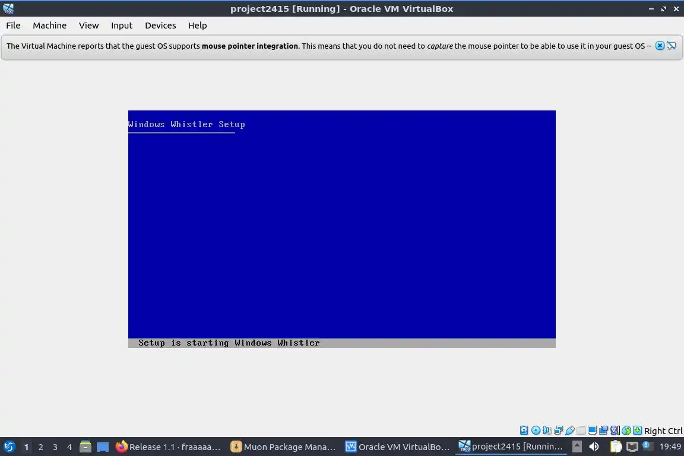Image resolution: width=684 pixels, height=456 pixels.
Task: Click the Right Ctrl host key label
Action: 663,431
